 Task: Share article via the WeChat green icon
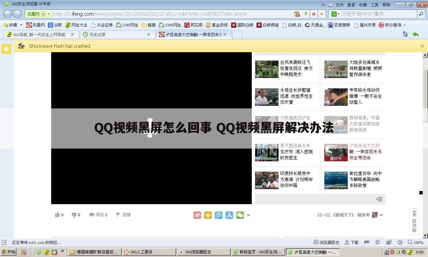[x=240, y=215]
